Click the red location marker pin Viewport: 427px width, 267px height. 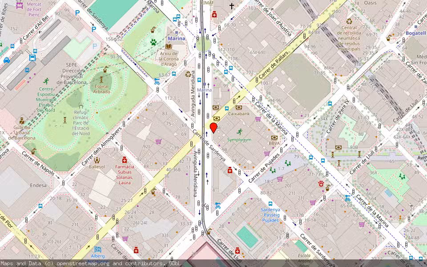(x=213, y=128)
